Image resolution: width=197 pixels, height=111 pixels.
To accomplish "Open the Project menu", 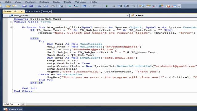I will [x=30, y=2].
